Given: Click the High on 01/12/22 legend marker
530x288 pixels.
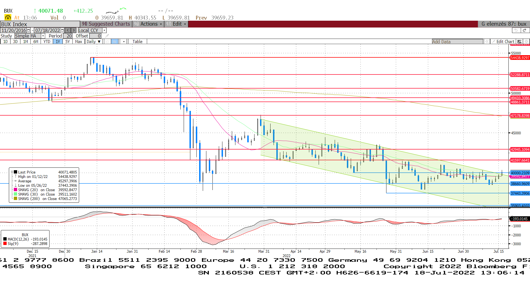Looking at the screenshot, I should click(x=16, y=177).
